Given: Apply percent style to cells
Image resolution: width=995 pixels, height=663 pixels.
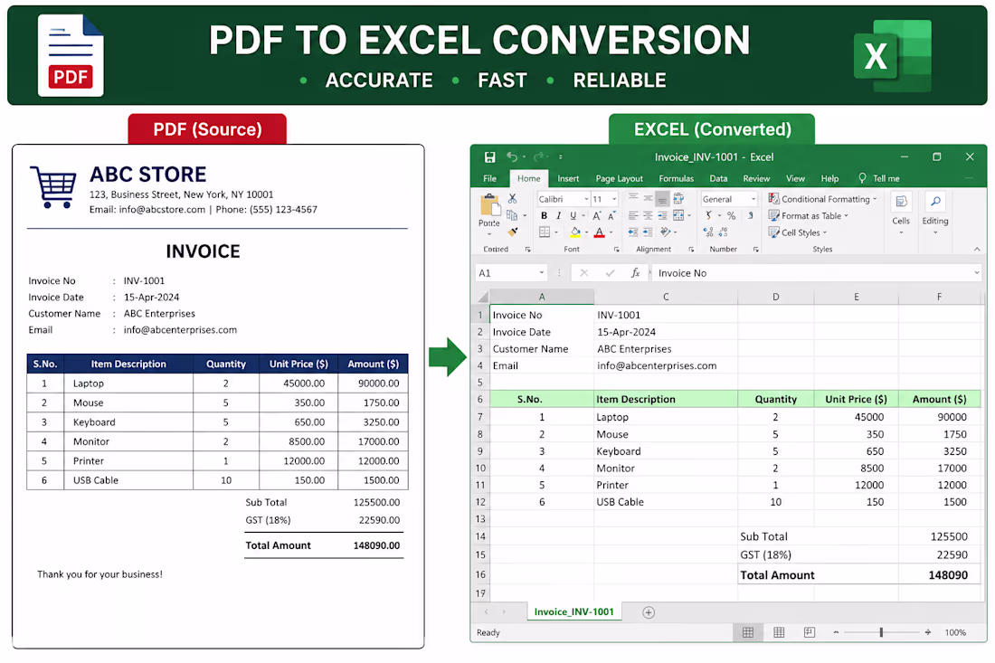Looking at the screenshot, I should pos(731,215).
